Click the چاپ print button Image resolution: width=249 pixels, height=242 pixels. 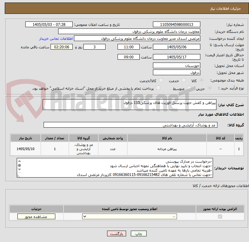point(138,233)
